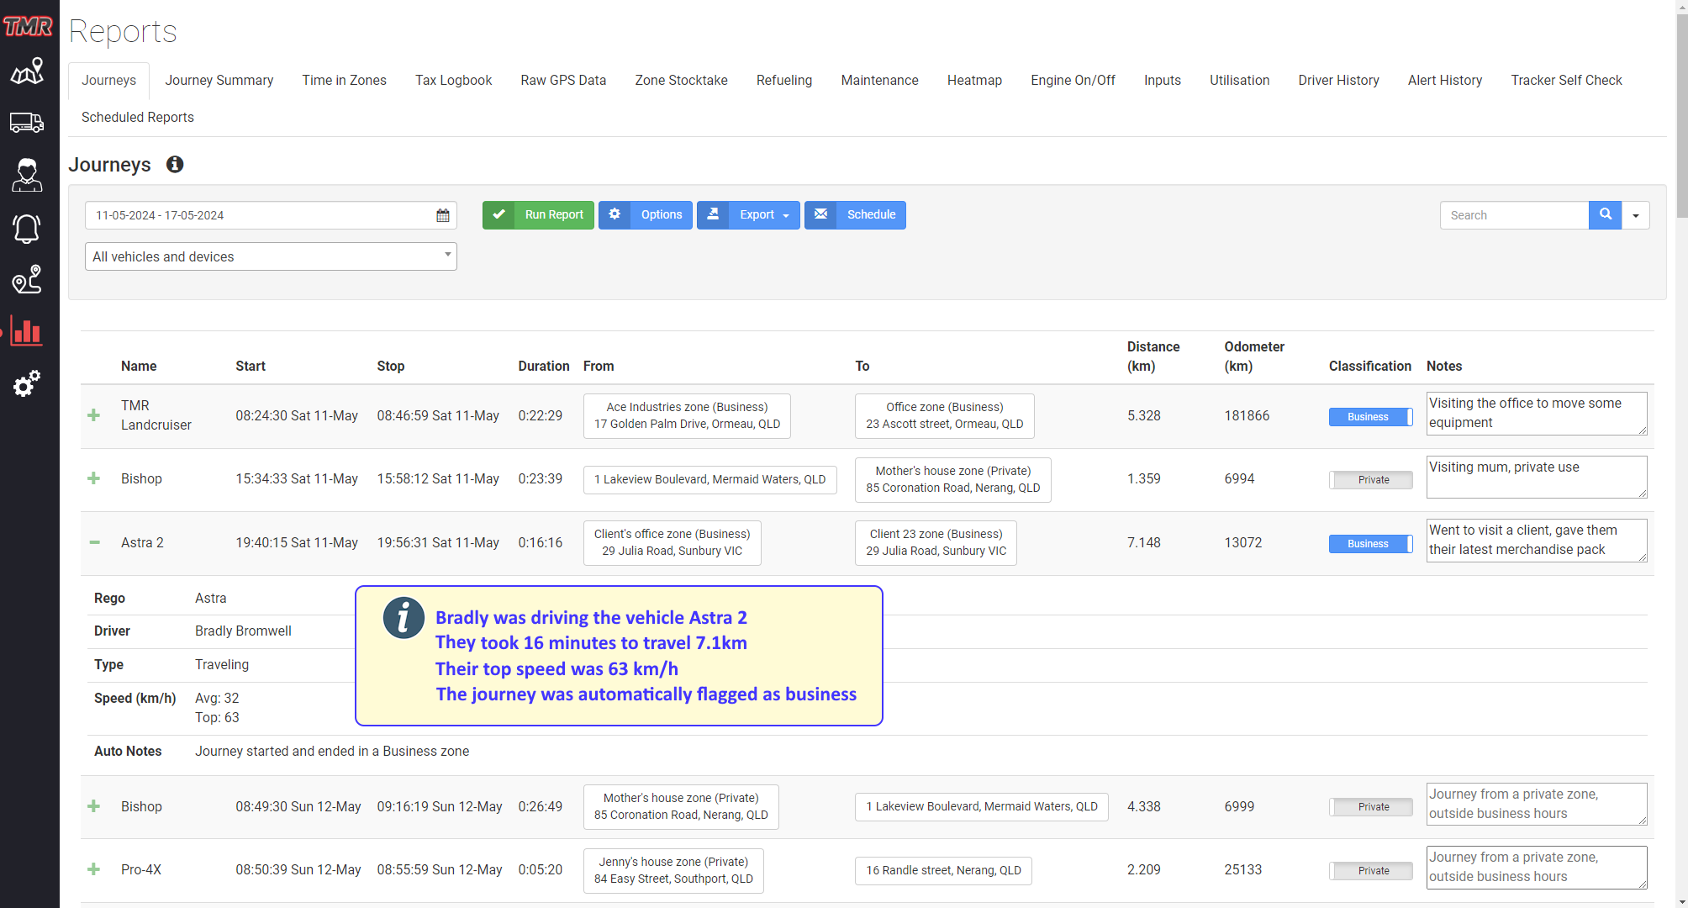Select the Journeys tab
The width and height of the screenshot is (1688, 908).
tap(109, 81)
